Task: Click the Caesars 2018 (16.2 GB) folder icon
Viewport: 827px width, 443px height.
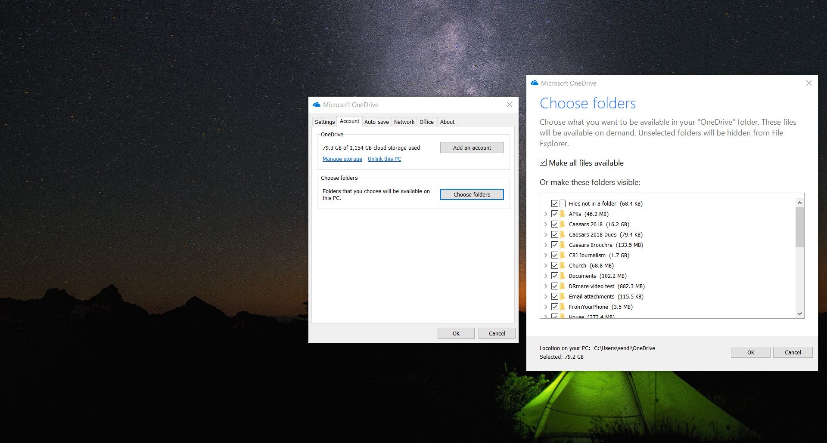Action: pos(563,224)
